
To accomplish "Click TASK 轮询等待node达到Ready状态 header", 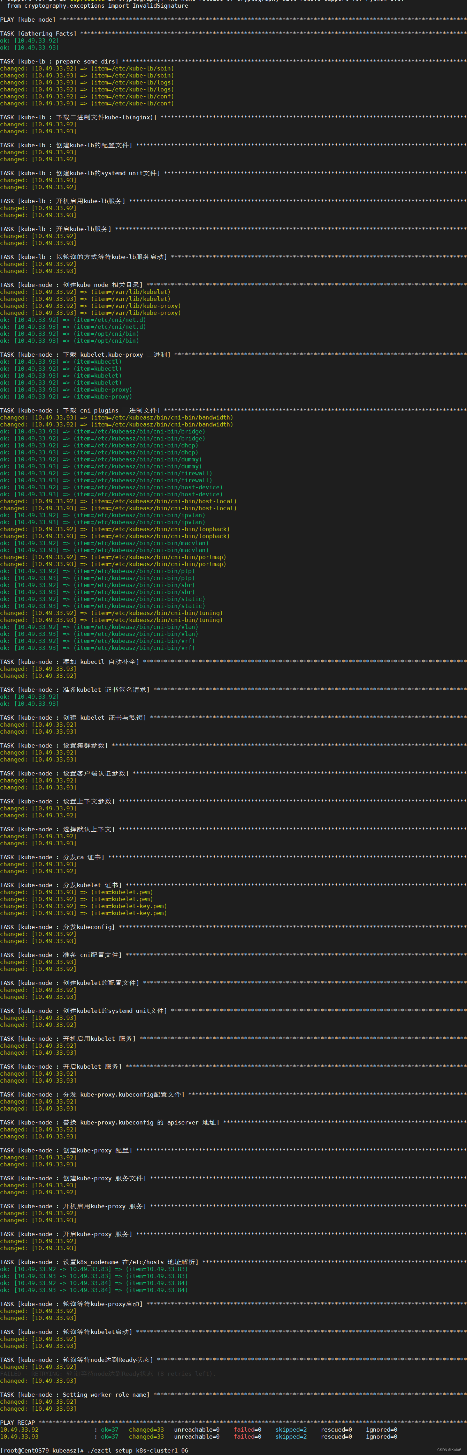I will [x=233, y=1360].
